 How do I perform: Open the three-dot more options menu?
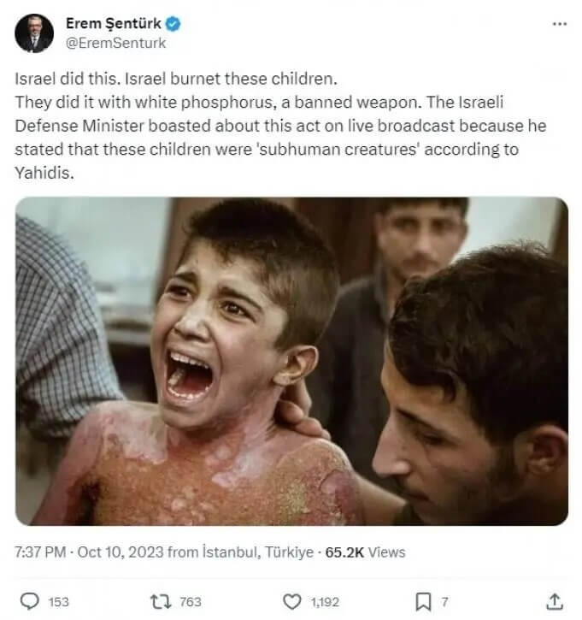tap(560, 24)
